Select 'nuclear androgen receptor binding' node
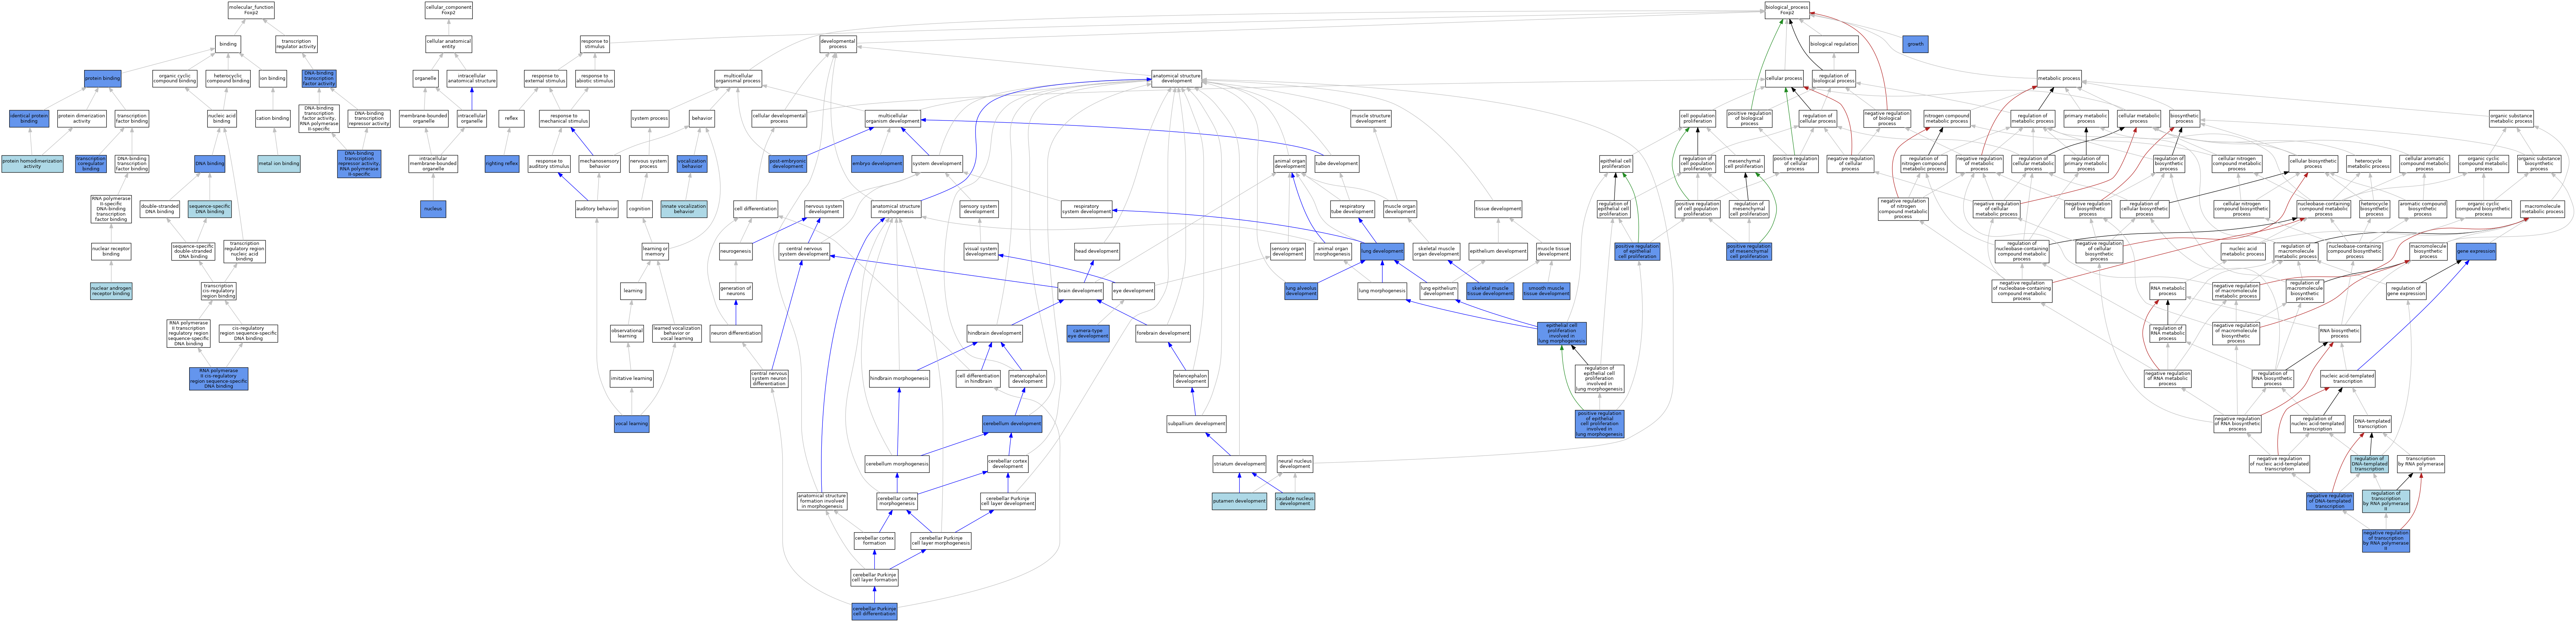This screenshot has width=2576, height=622. click(x=111, y=291)
